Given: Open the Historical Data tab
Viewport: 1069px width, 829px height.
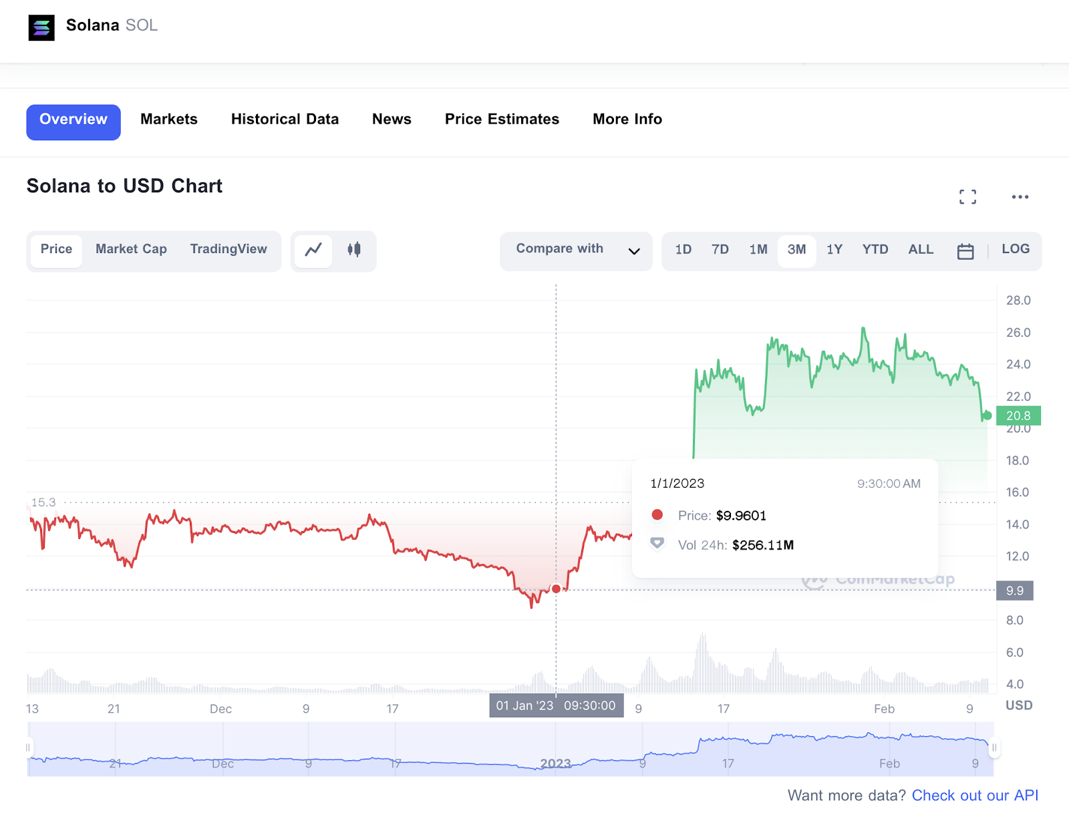Looking at the screenshot, I should (x=285, y=120).
